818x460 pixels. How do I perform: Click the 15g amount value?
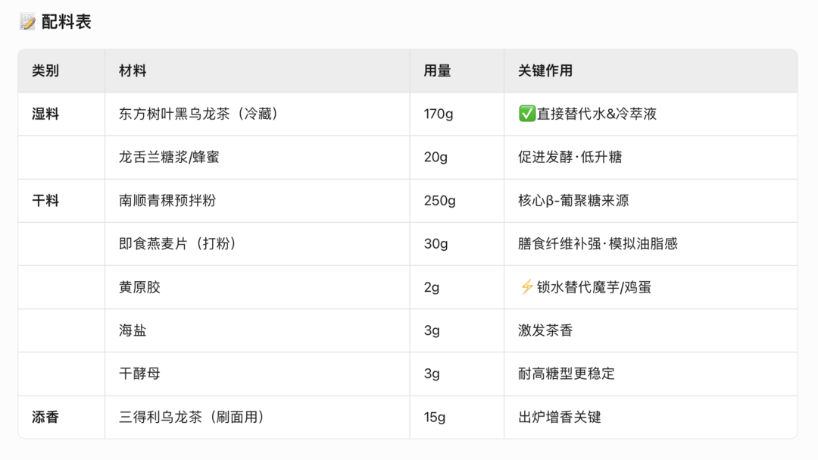tap(435, 418)
